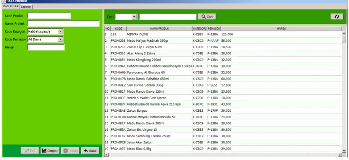Click the PEMASOK column header
Screen dimensions: 349x160
tap(214, 29)
